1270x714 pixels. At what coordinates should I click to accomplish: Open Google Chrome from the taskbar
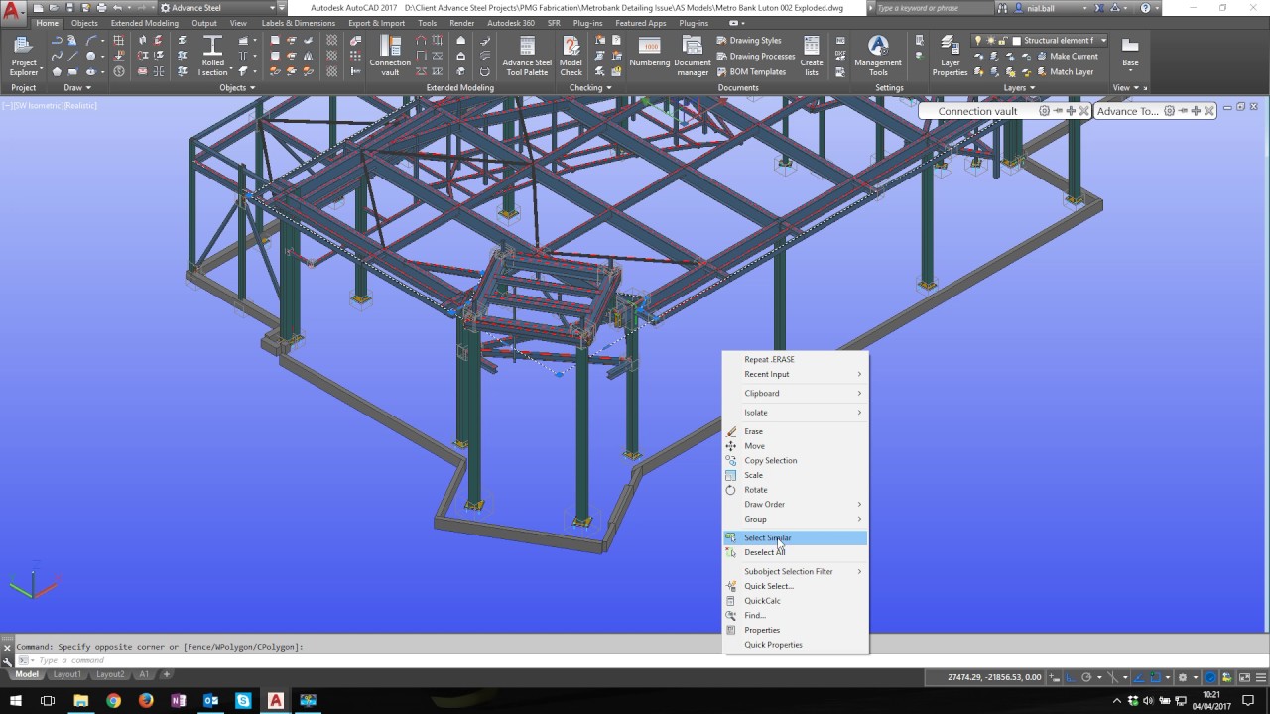coord(113,700)
